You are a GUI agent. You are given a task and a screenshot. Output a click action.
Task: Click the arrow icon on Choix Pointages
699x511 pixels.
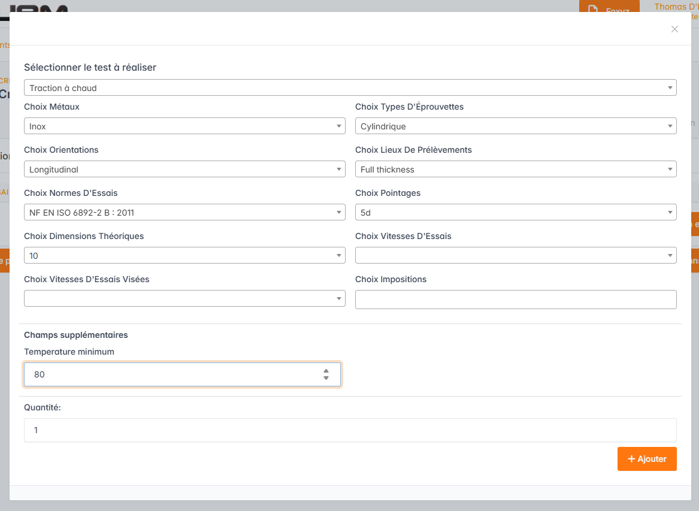pos(670,213)
